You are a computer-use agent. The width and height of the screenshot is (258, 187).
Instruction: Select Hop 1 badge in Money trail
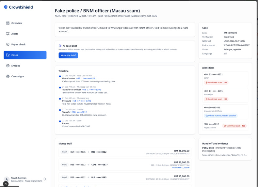click(65, 152)
